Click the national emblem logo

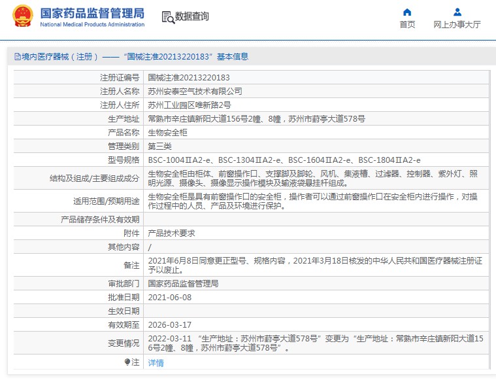[x=22, y=16]
